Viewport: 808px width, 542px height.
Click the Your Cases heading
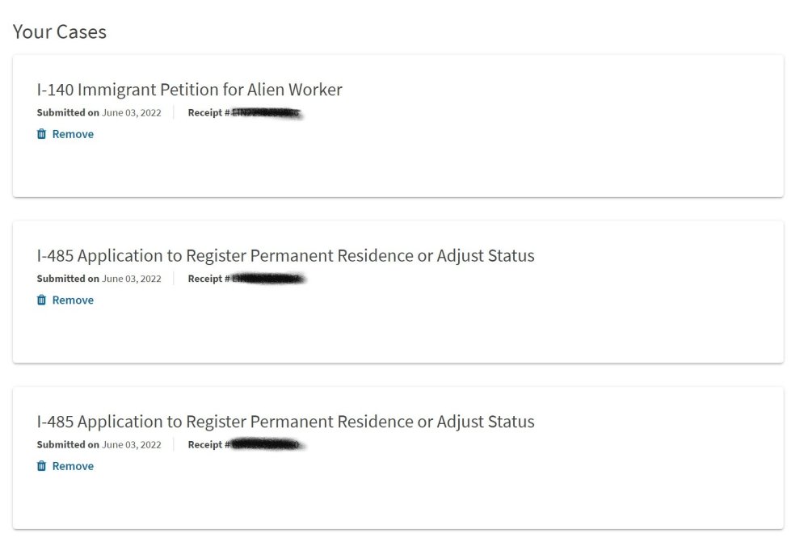pos(60,32)
